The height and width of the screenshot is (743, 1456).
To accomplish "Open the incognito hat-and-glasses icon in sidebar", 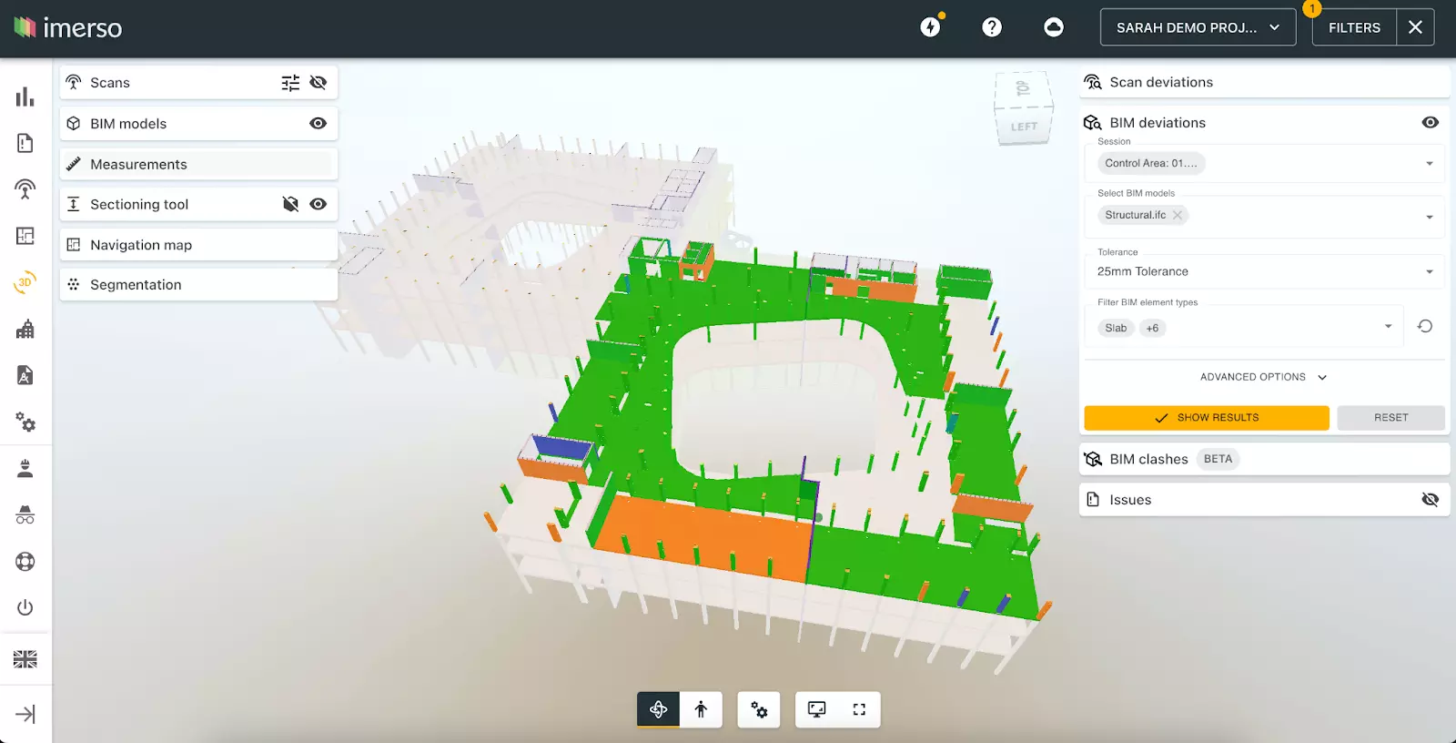I will pos(25,514).
